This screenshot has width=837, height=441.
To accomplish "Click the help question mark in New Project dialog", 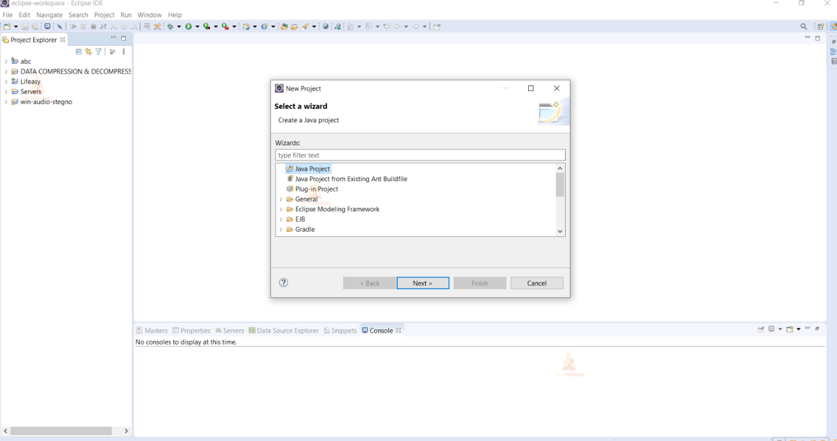I will tap(284, 282).
